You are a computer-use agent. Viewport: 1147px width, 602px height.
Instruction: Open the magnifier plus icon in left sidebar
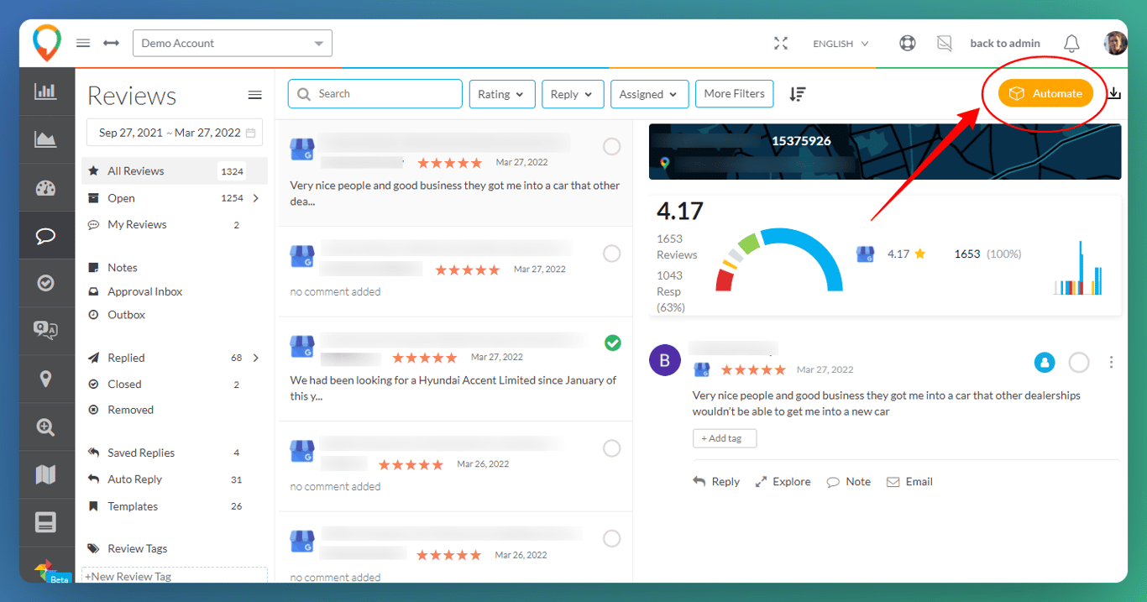click(46, 427)
